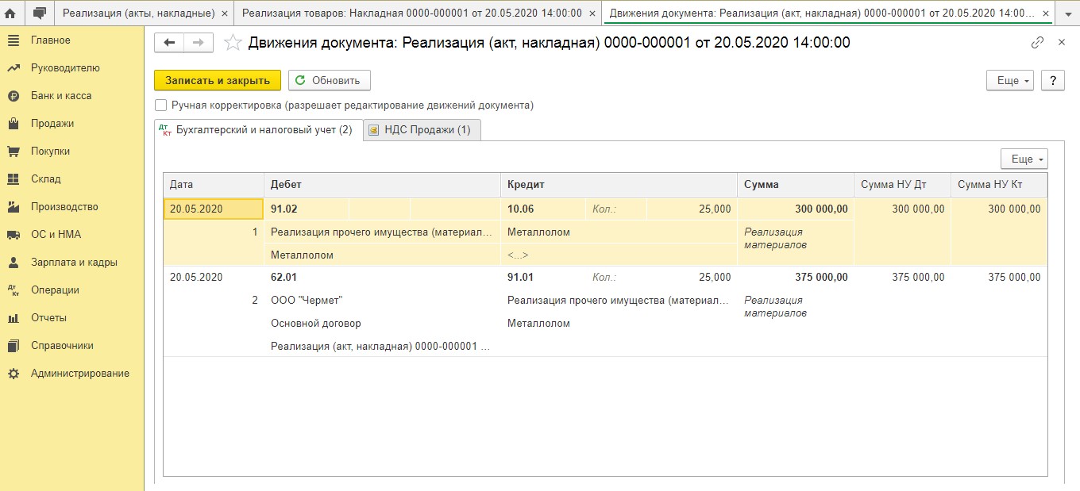
Task: Open the table's Еще dropdown
Action: 1024,159
